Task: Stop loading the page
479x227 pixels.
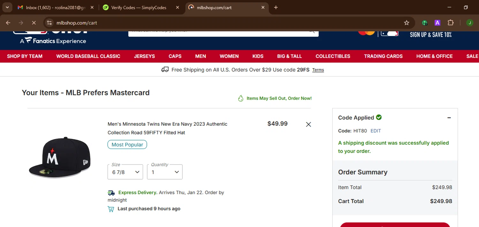Action: pyautogui.click(x=34, y=23)
